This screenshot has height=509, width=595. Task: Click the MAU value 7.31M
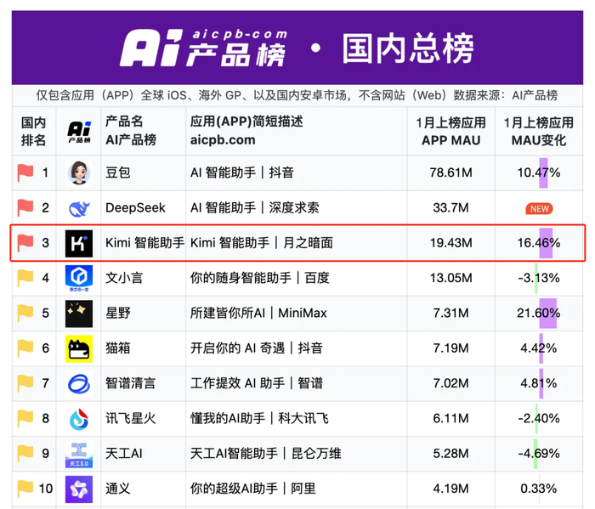450,313
